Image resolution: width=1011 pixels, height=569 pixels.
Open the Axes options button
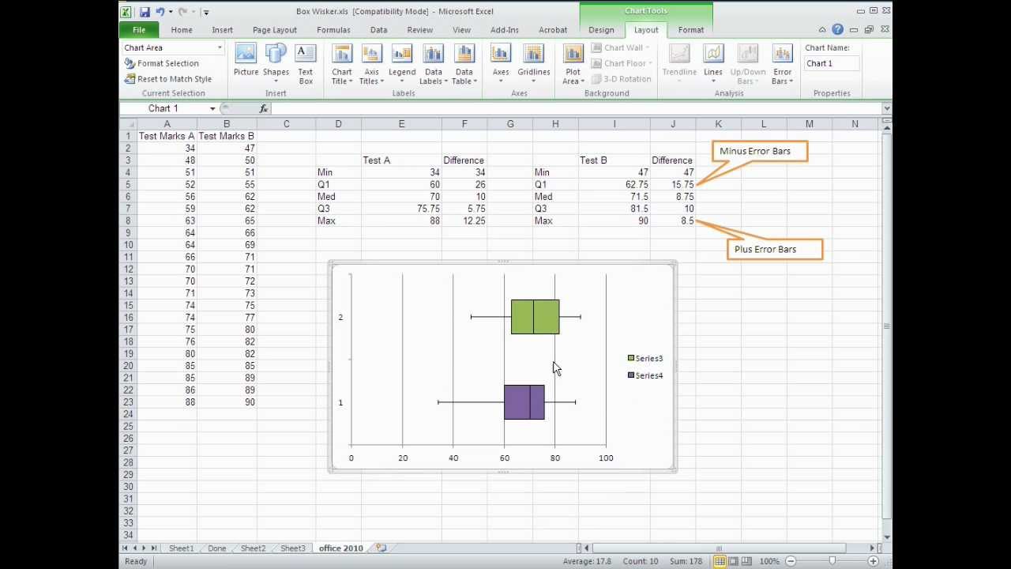click(501, 63)
